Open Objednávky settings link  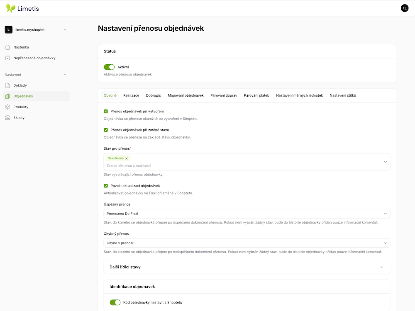tap(36, 96)
